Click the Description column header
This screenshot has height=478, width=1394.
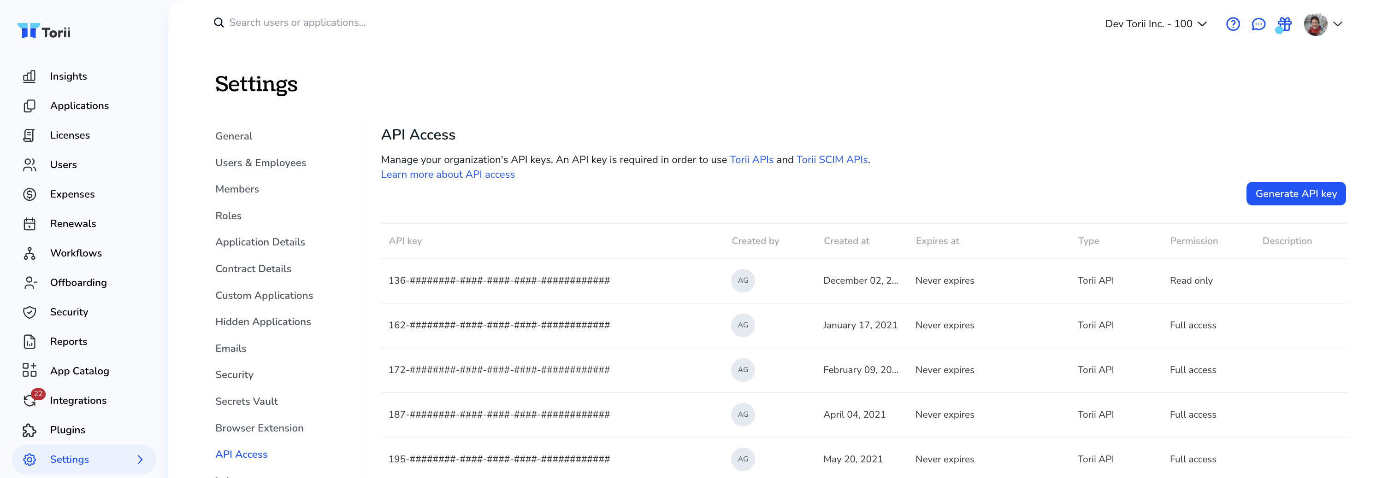[1287, 241]
